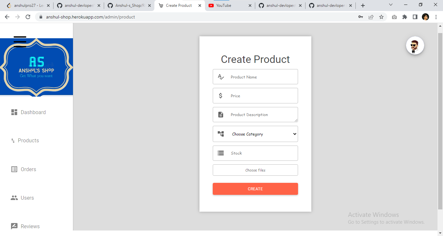
Task: Open the Chrome three-dot menu
Action: [x=436, y=17]
